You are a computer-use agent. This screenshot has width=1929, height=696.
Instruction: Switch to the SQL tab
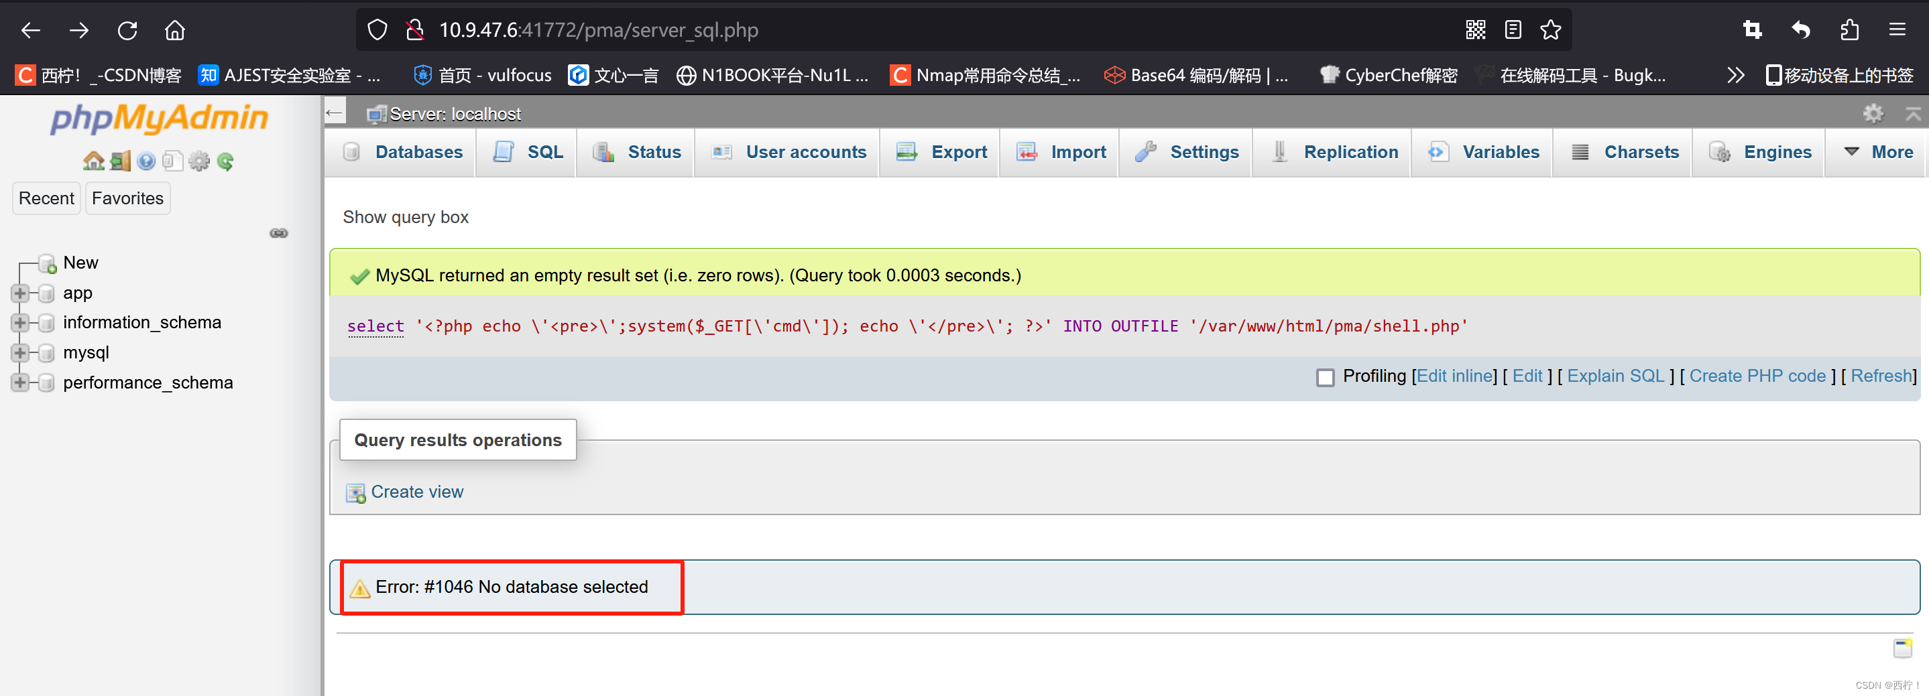[544, 152]
